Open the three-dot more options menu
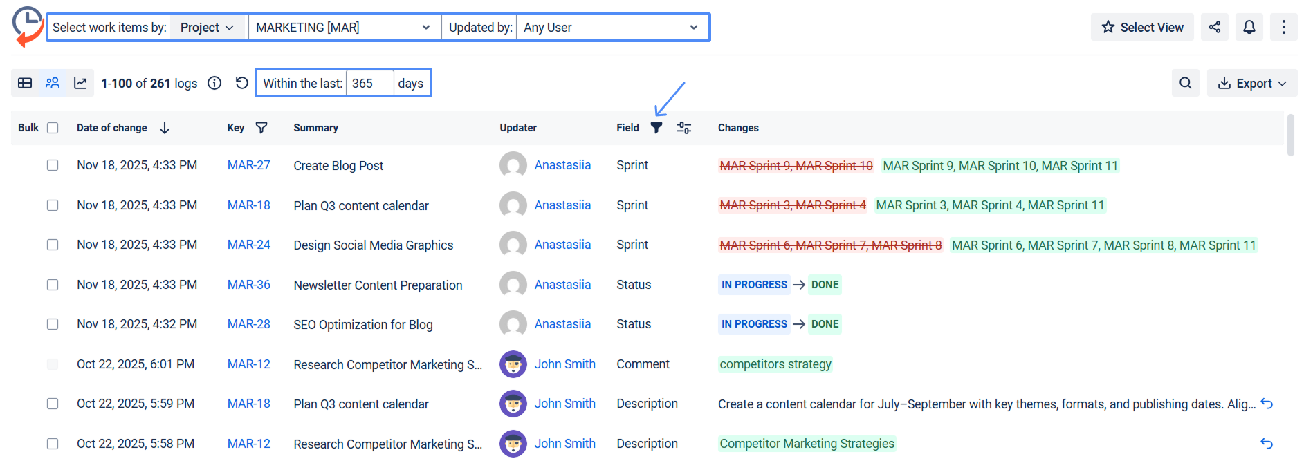Viewport: 1313px width, 461px height. (1283, 27)
